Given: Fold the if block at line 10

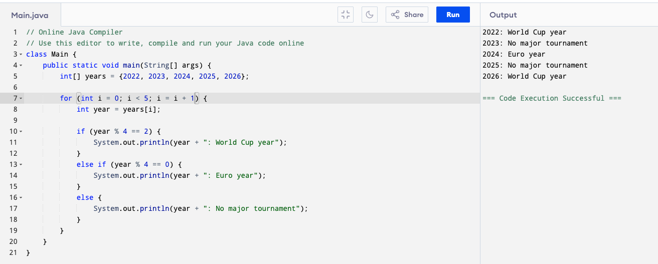Looking at the screenshot, I should click(x=21, y=131).
